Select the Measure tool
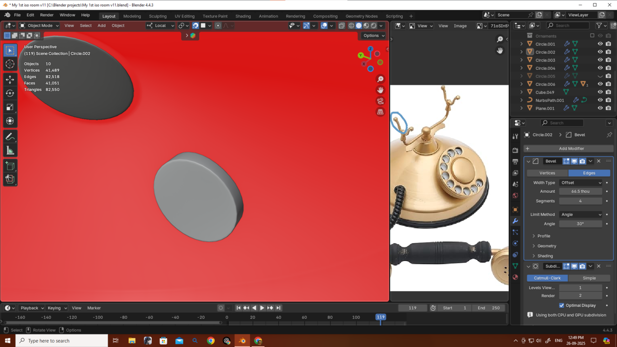Image resolution: width=617 pixels, height=347 pixels. coord(10,151)
